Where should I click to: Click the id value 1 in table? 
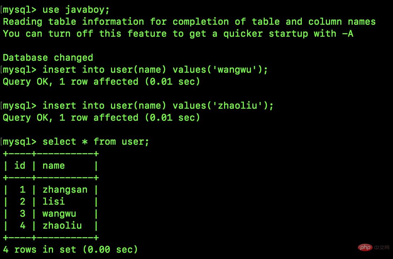pyautogui.click(x=23, y=189)
